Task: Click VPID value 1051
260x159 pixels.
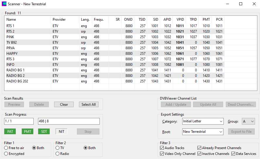Action: click(180, 48)
